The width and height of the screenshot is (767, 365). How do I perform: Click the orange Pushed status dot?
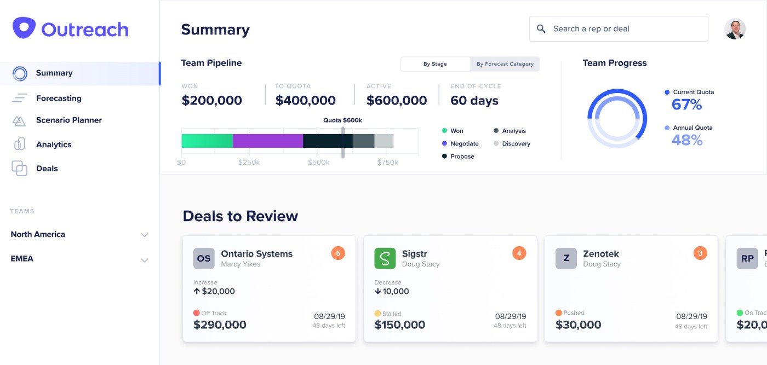559,313
